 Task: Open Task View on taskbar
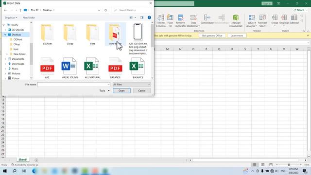[x=24, y=171]
